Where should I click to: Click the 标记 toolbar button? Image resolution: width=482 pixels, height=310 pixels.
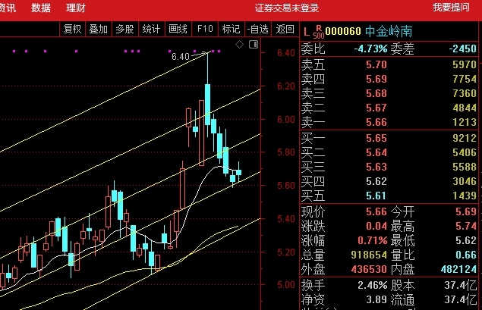click(231, 29)
